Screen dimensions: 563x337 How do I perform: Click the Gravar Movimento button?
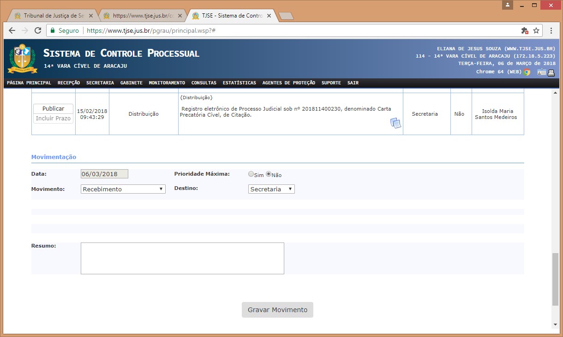(x=277, y=310)
